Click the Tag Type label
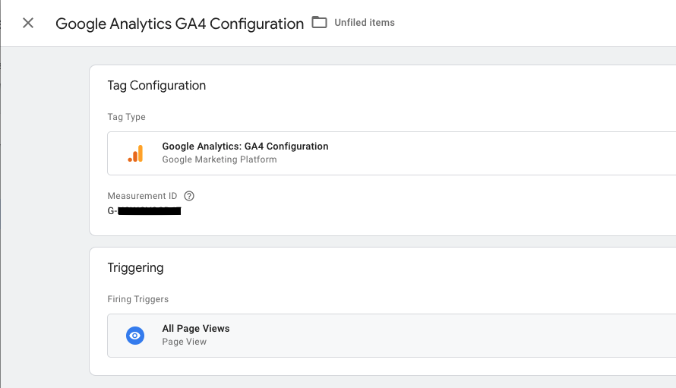Screen dimensions: 676x388 126,117
